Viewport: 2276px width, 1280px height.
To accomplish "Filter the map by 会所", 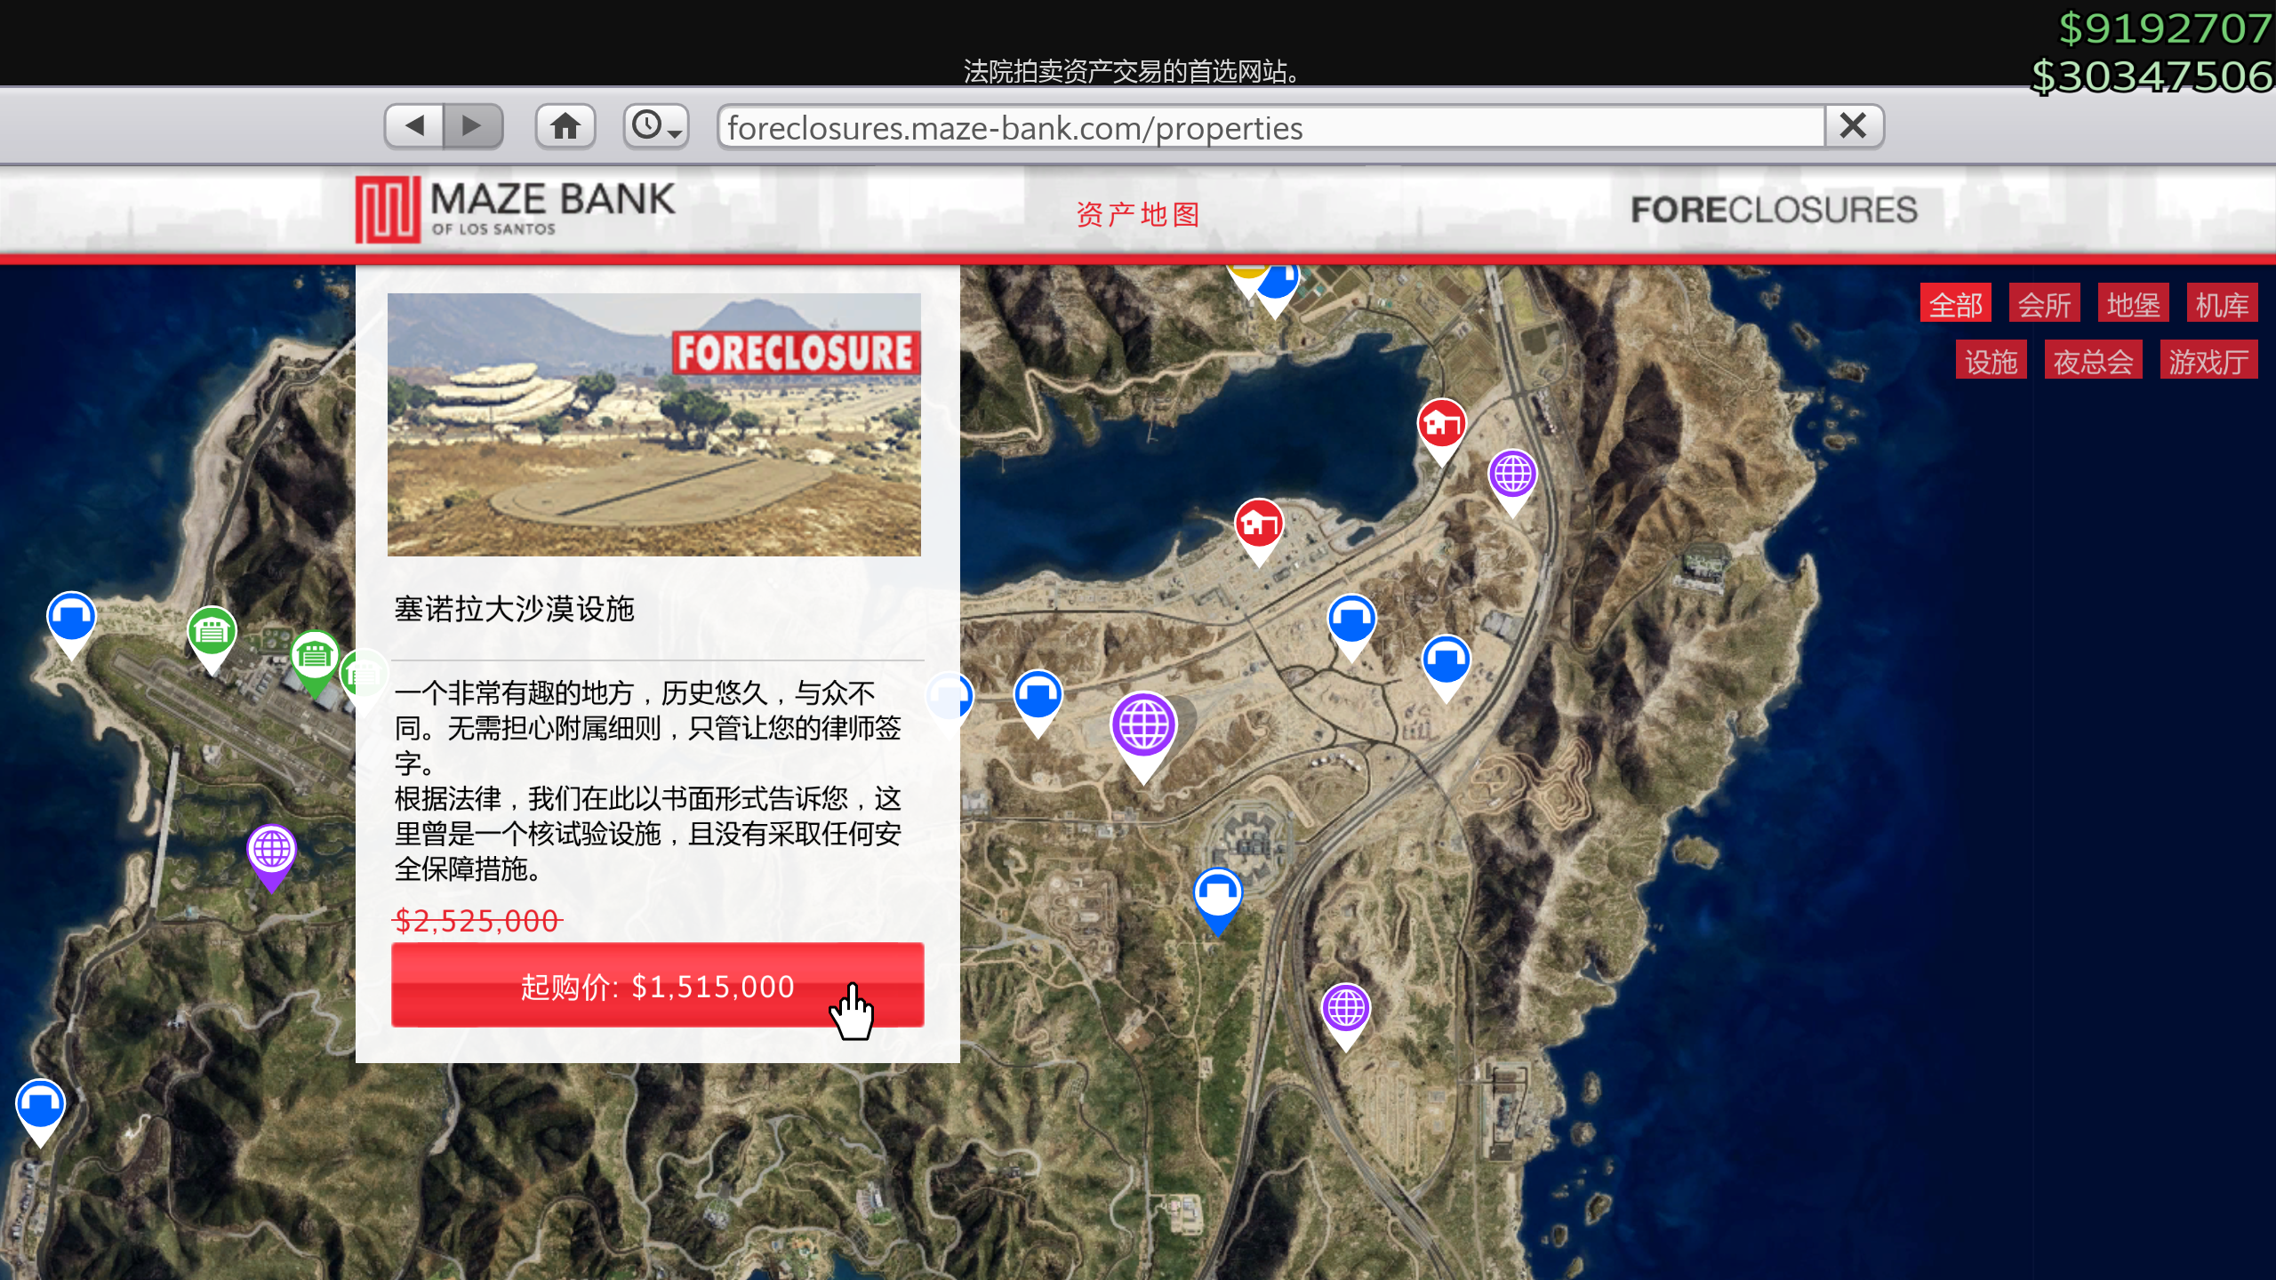I will click(2044, 304).
